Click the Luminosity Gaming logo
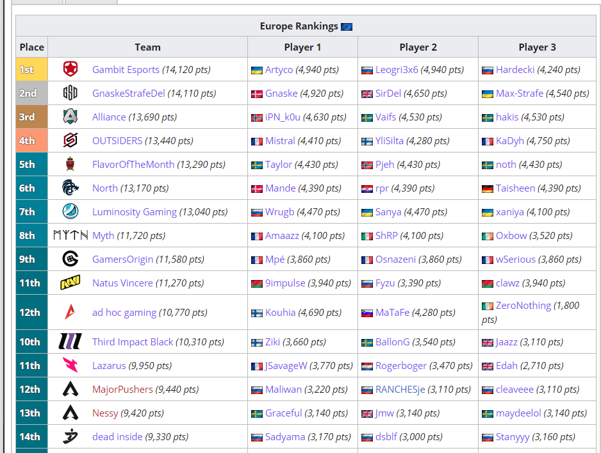601x453 pixels. 70,211
